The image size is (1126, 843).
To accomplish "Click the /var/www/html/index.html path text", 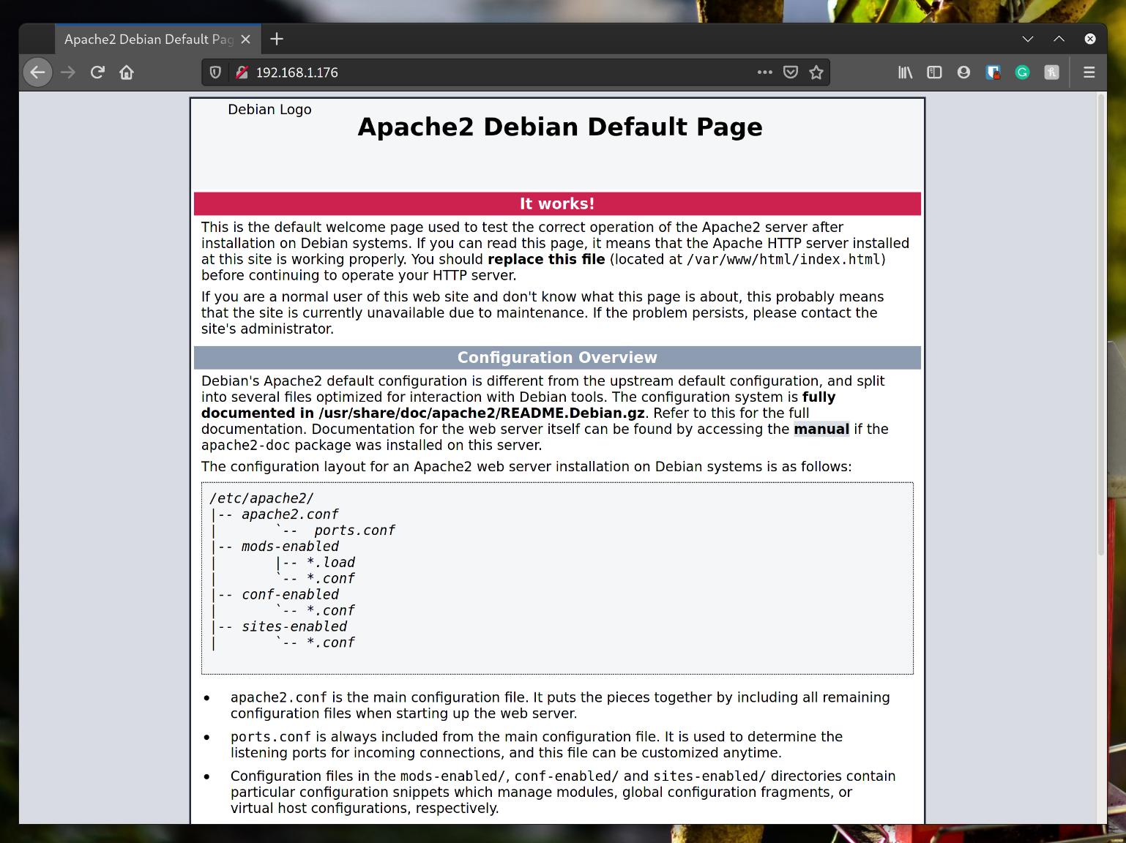I will tap(783, 260).
